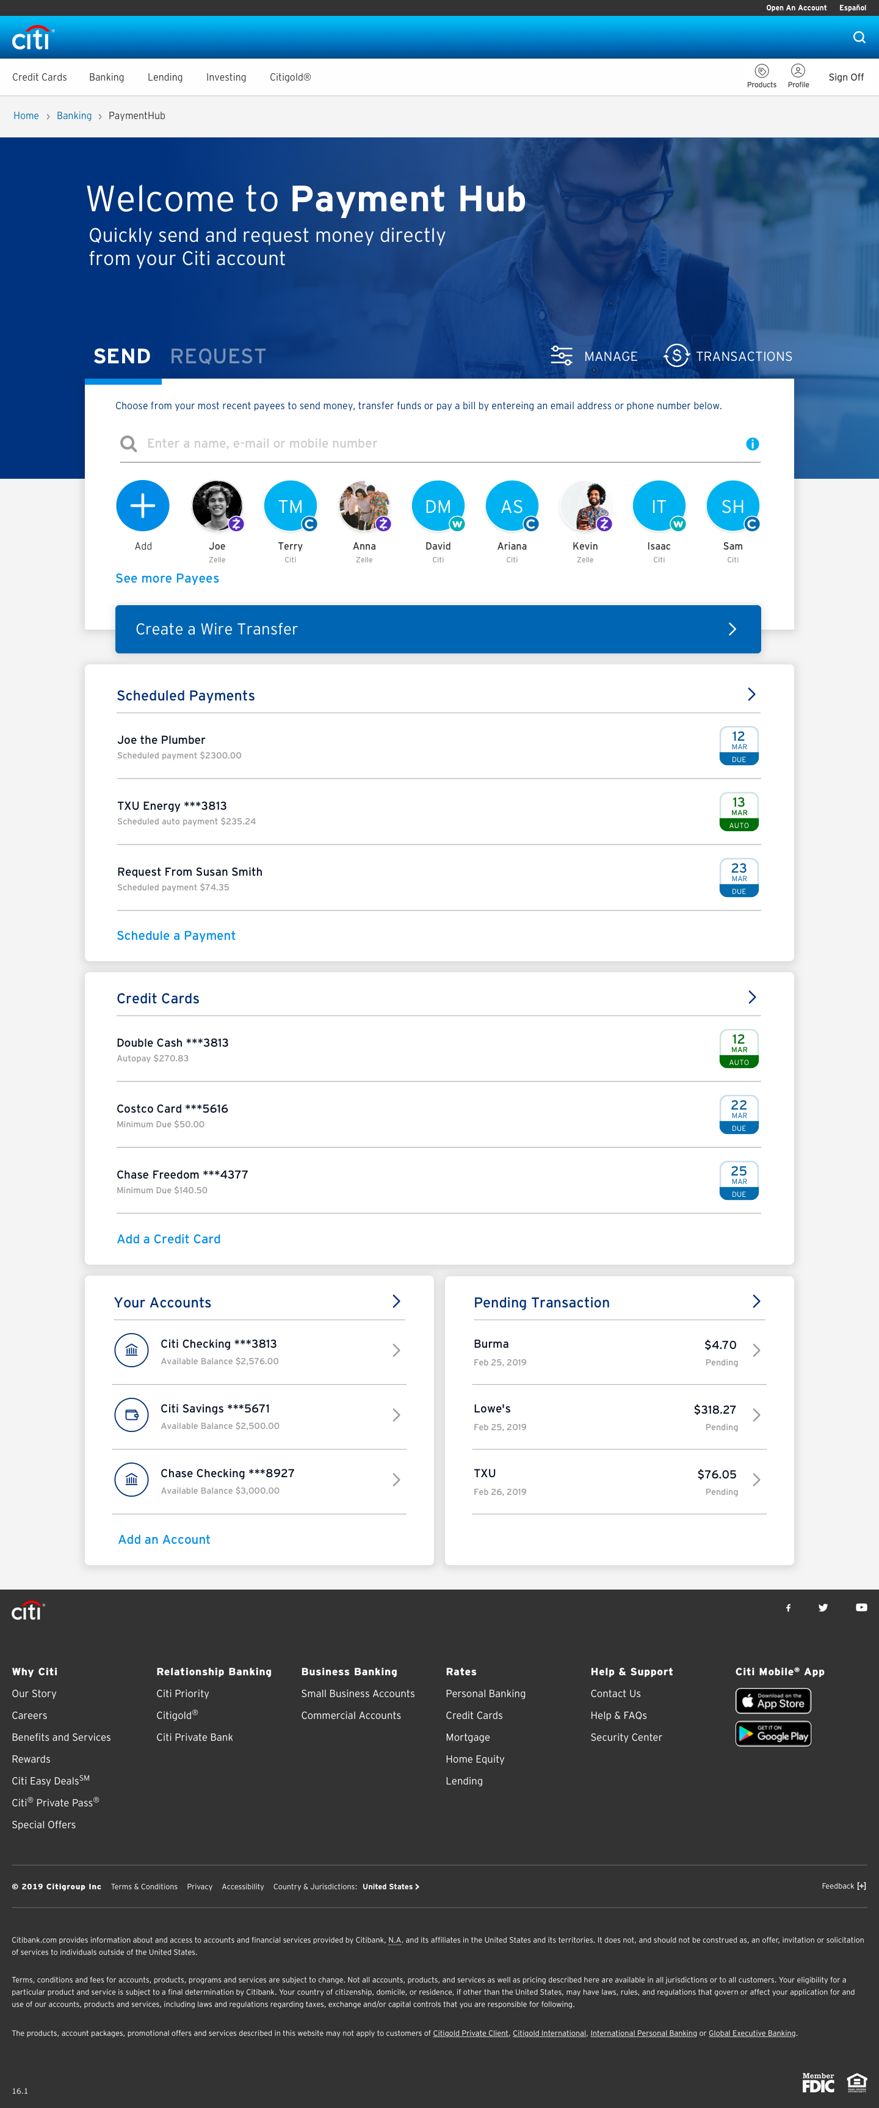Image resolution: width=879 pixels, height=2108 pixels.
Task: Click the Citi Checking bank icon
Action: coord(132,1350)
